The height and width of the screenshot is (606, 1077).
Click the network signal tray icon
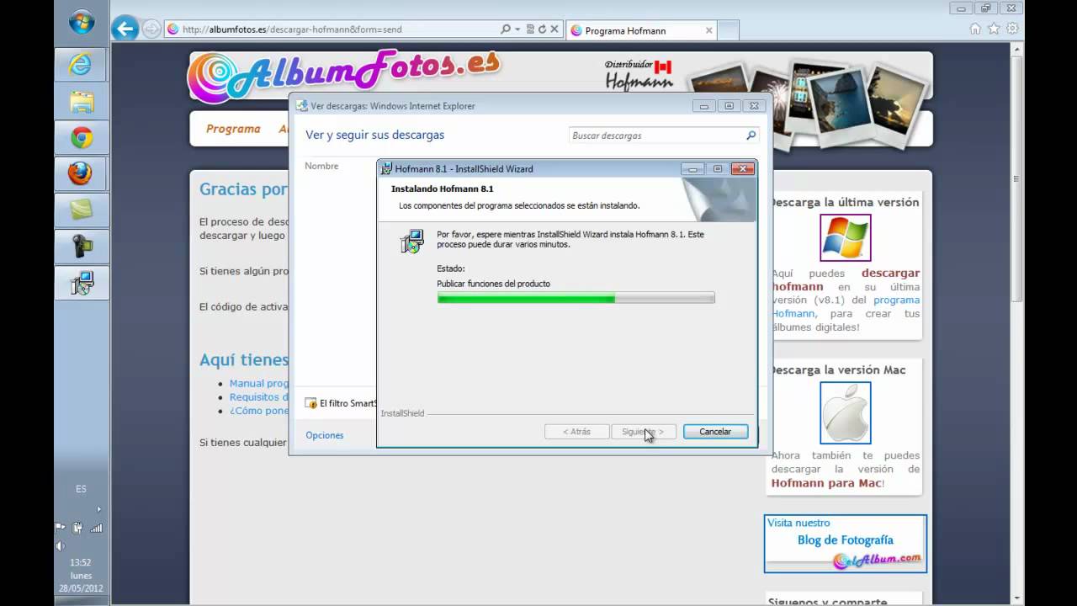coord(96,528)
